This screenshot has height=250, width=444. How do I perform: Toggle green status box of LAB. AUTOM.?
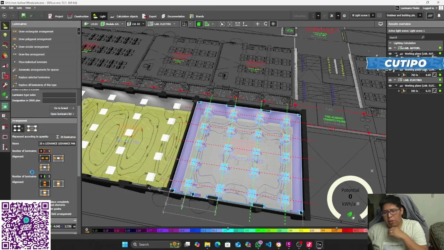pos(440,48)
